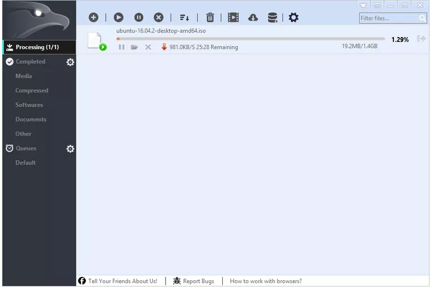Click the download progress bar of ubuntu iso
This screenshot has height=287, width=431.
click(250, 39)
